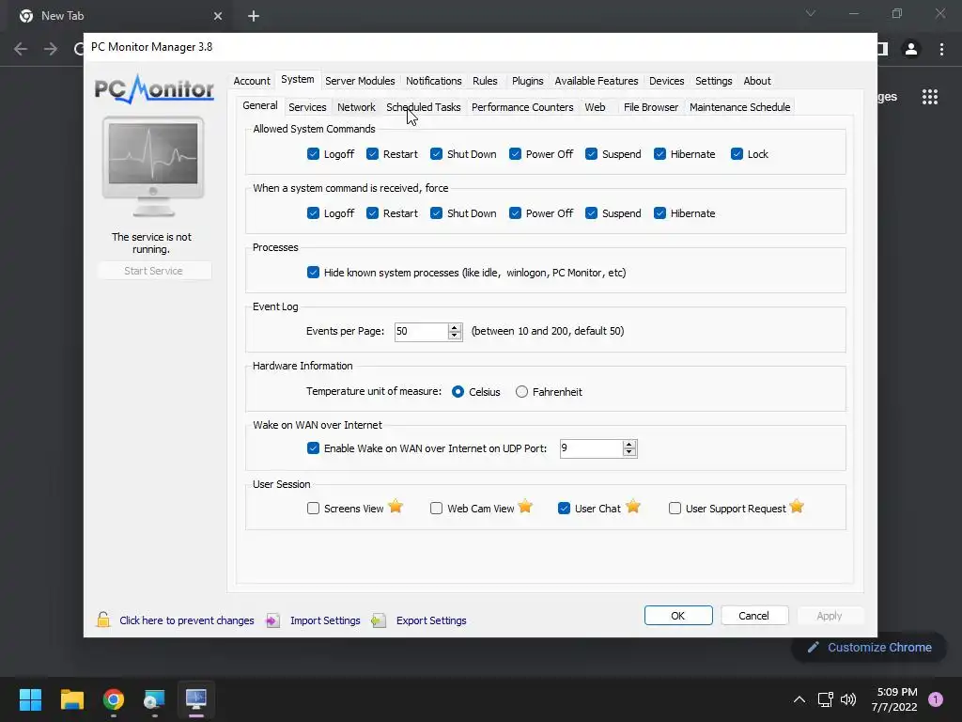Toggle force Hibernate checkbox

click(660, 213)
